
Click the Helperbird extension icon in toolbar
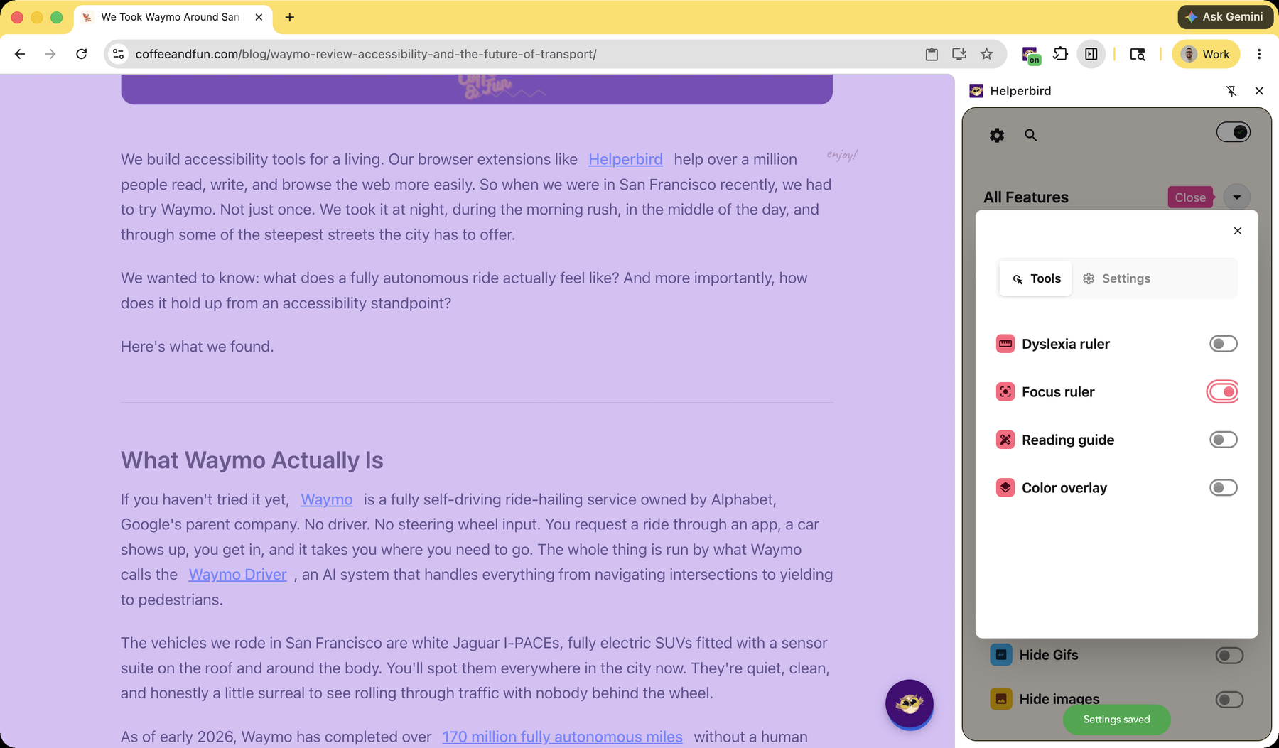(1030, 55)
